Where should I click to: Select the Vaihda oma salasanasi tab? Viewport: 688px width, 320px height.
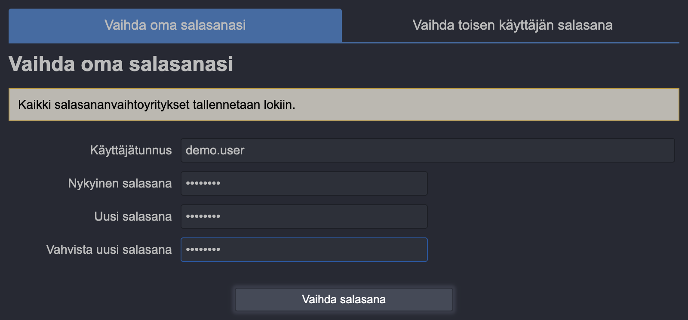pyautogui.click(x=175, y=25)
